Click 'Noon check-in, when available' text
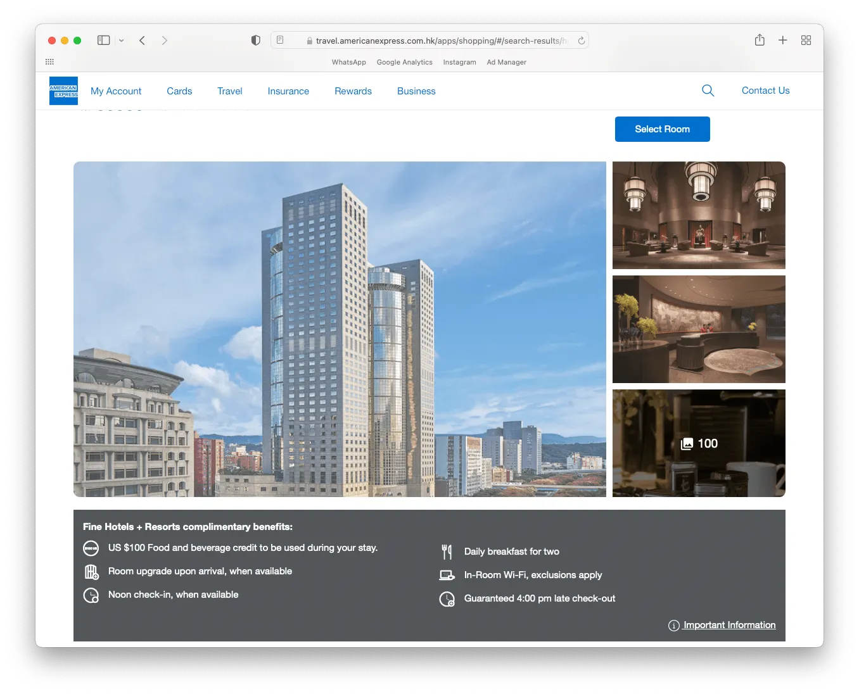859x694 pixels. click(174, 595)
